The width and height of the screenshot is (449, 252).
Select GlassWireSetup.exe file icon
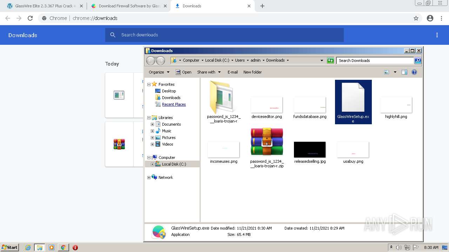[x=353, y=102]
